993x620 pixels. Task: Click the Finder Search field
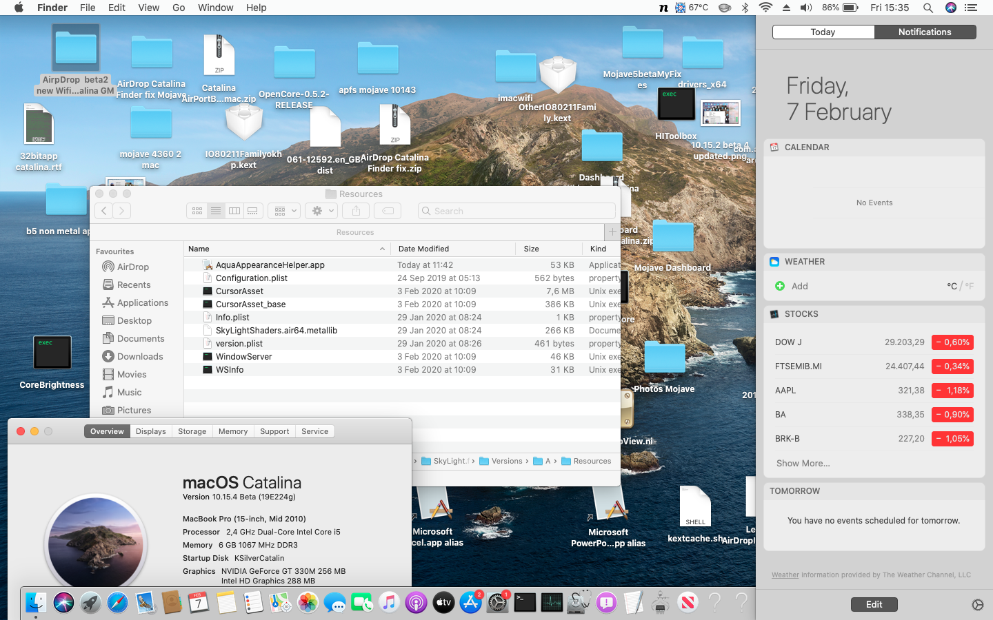tap(516, 211)
